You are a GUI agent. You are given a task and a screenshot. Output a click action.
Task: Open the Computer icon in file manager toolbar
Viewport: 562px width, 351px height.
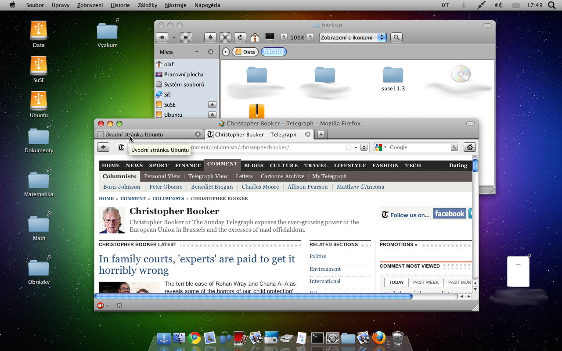tap(270, 37)
